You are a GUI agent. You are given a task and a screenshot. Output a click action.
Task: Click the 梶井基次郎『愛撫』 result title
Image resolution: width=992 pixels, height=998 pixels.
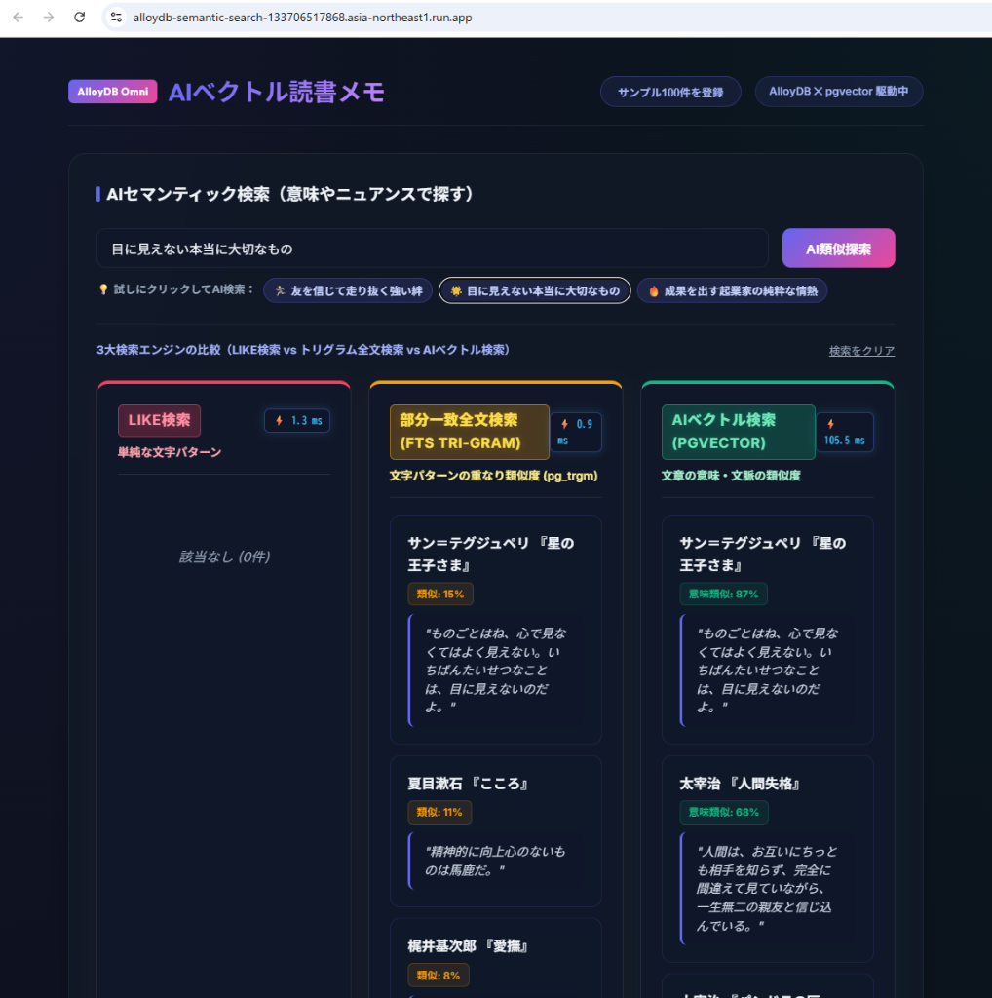pyautogui.click(x=468, y=946)
